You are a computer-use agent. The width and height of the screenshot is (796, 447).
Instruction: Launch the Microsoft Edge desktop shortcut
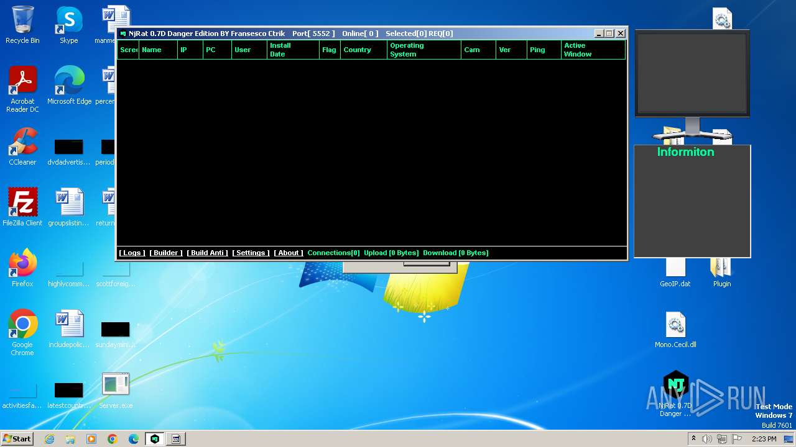pos(69,86)
